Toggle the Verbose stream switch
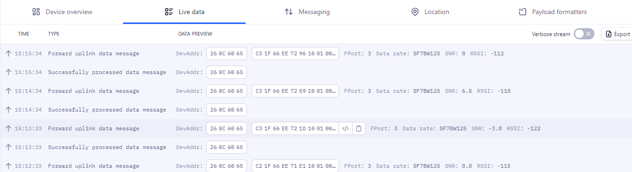This screenshot has height=172, width=632. [x=584, y=34]
